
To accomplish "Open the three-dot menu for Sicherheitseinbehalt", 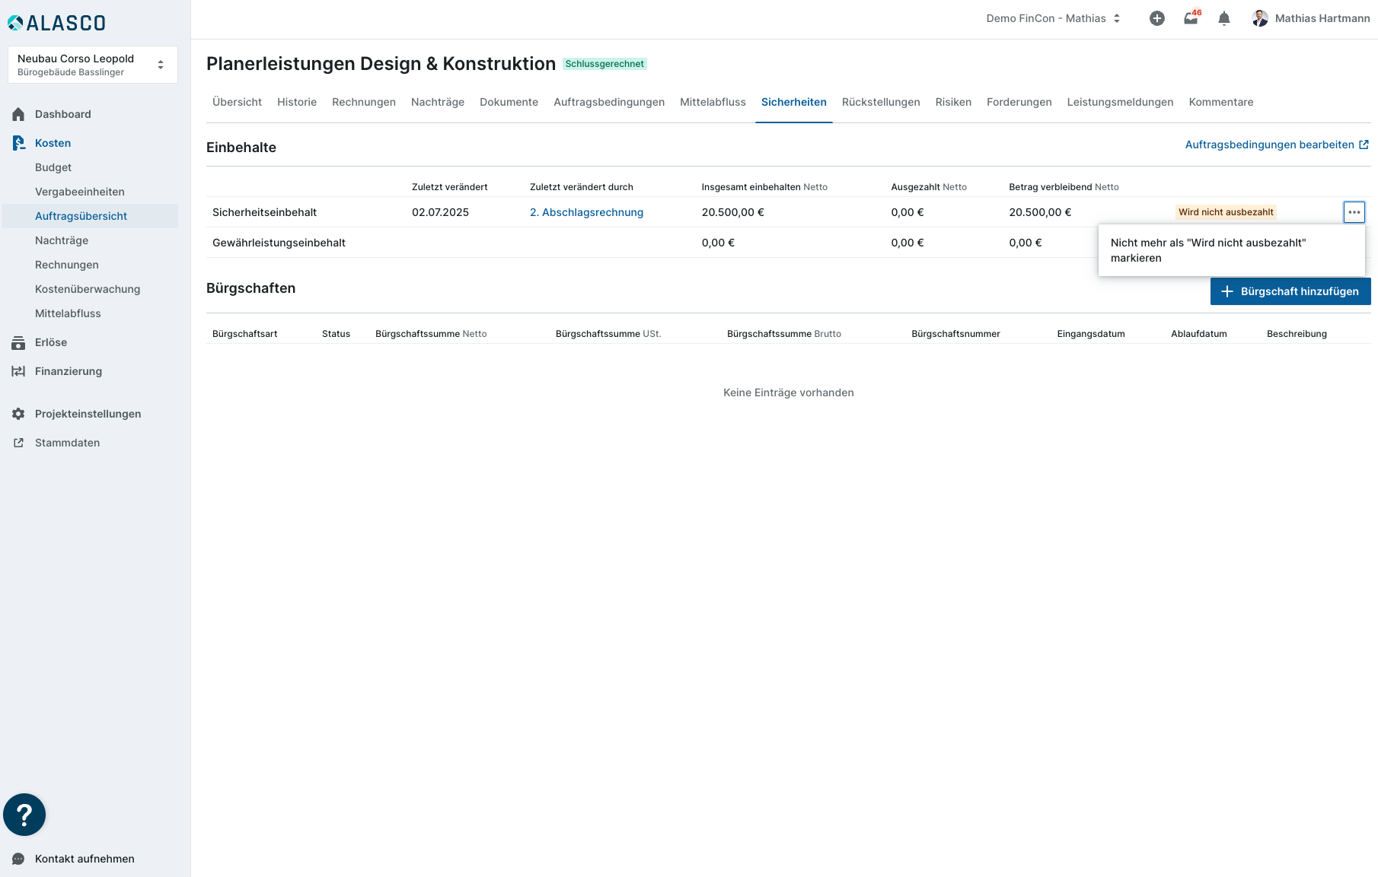I will 1354,212.
